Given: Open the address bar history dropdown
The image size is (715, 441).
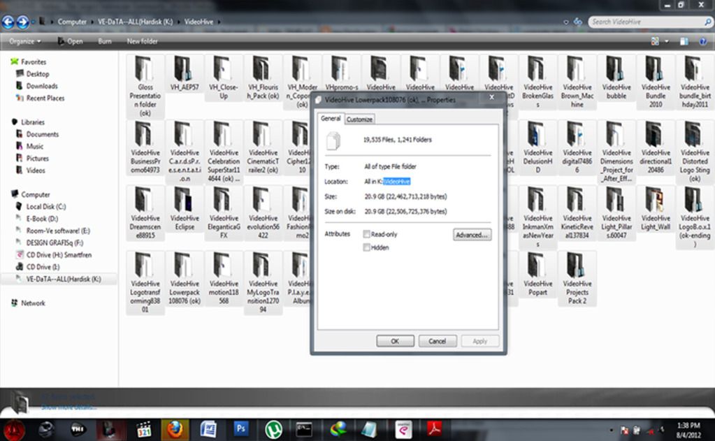Looking at the screenshot, I should point(566,22).
